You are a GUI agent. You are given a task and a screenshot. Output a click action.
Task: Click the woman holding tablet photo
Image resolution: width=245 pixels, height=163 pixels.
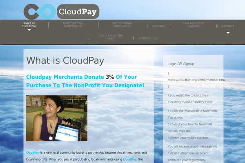point(57,118)
